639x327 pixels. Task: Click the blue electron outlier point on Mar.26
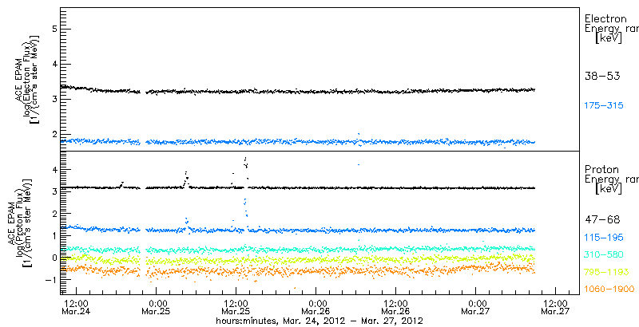358,134
